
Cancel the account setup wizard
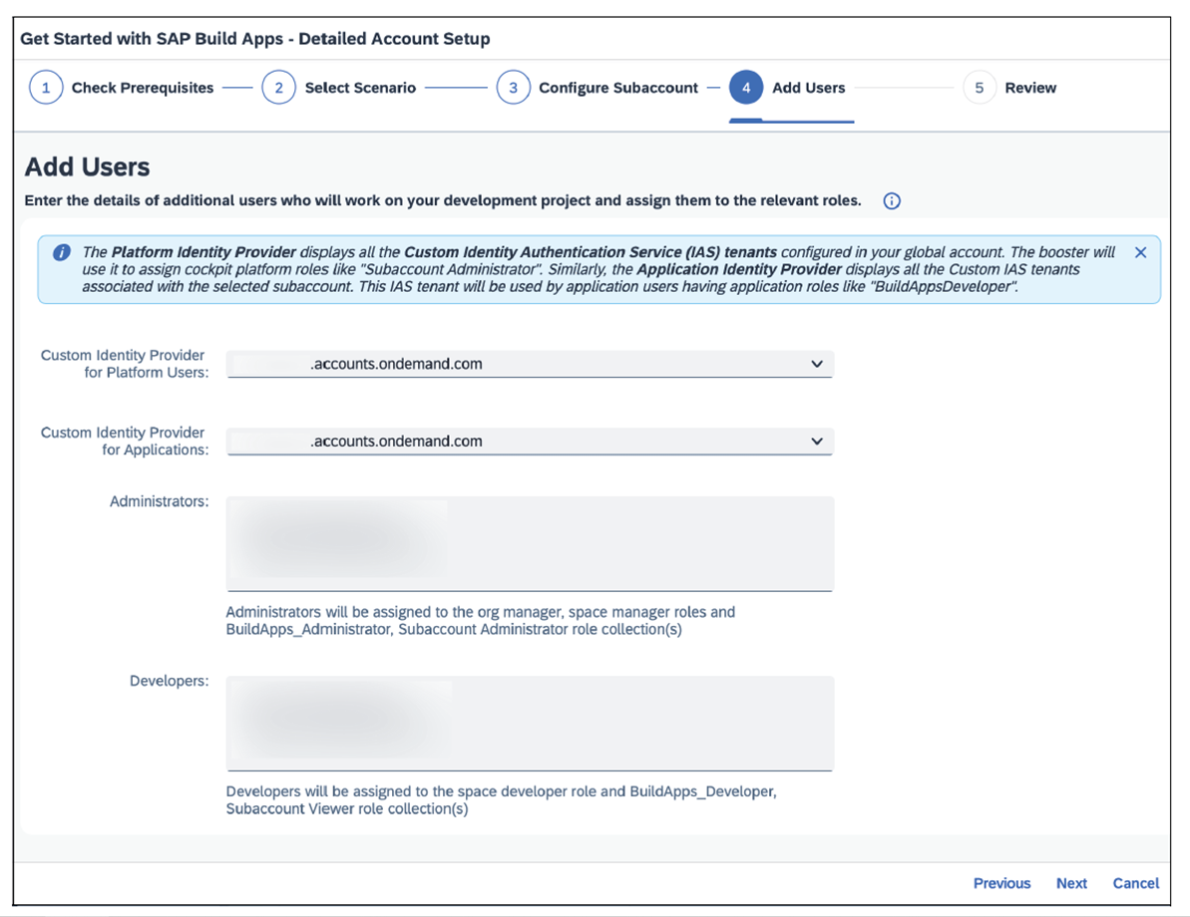(x=1136, y=883)
